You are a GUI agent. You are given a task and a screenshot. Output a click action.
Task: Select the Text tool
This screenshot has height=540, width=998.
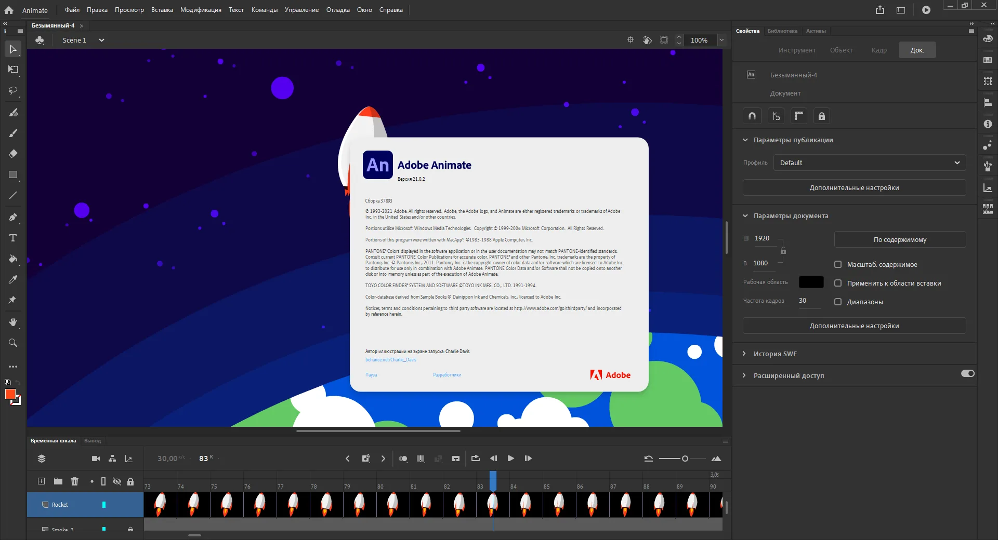pyautogui.click(x=13, y=238)
